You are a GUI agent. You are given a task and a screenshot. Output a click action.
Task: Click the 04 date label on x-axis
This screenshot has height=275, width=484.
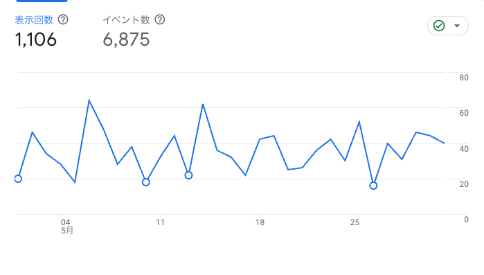tap(66, 222)
